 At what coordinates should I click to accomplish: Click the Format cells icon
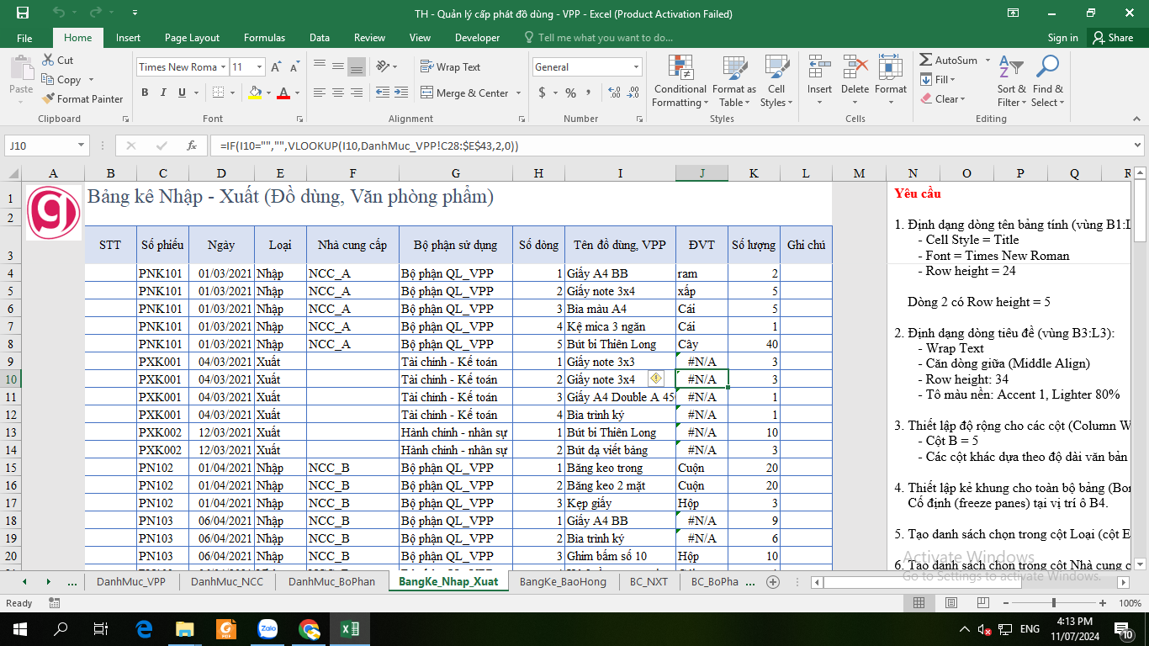pos(891,67)
